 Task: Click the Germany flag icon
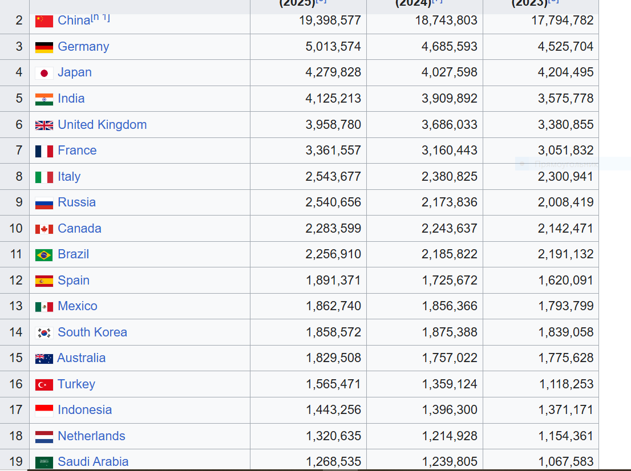tap(44, 47)
